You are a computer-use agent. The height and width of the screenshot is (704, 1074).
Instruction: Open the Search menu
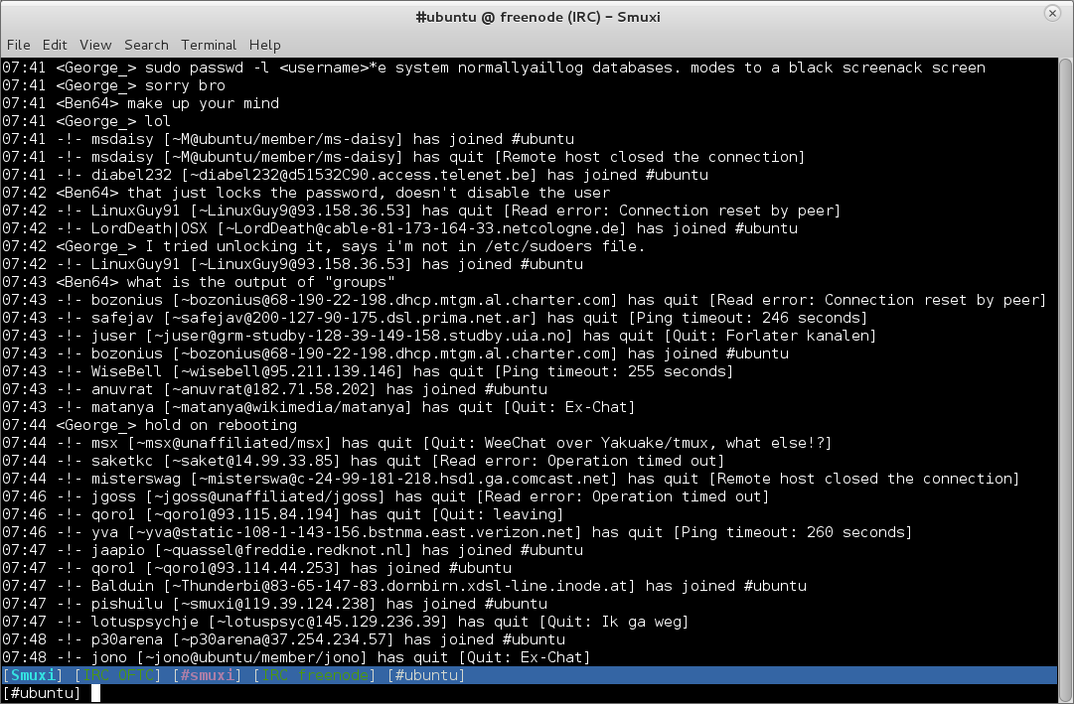tap(146, 45)
